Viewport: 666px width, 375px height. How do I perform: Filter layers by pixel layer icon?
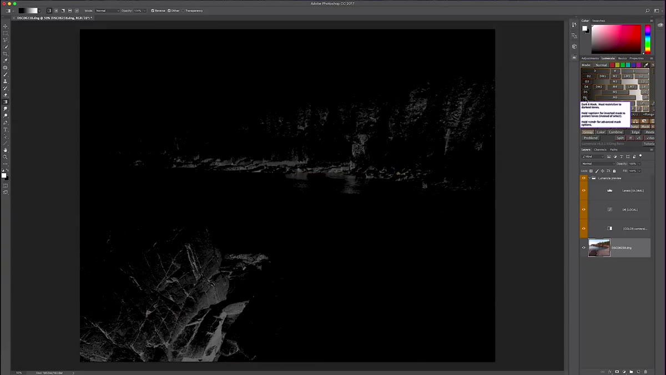[x=609, y=156]
